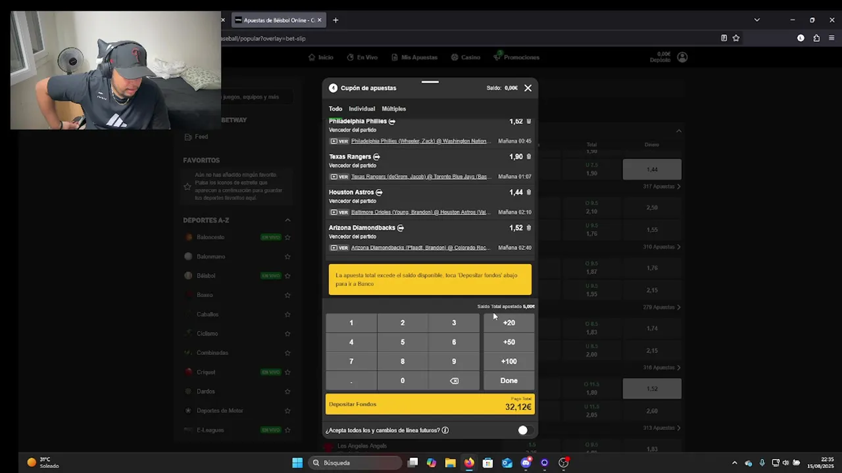Open the user account avatar icon
This screenshot has width=842, height=473.
coord(682,57)
